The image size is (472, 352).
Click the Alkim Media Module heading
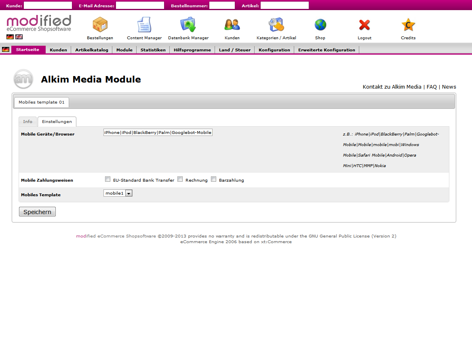point(91,79)
